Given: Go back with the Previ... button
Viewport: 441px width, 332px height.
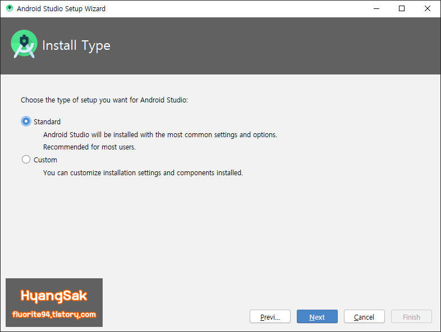Looking at the screenshot, I should pos(270,316).
